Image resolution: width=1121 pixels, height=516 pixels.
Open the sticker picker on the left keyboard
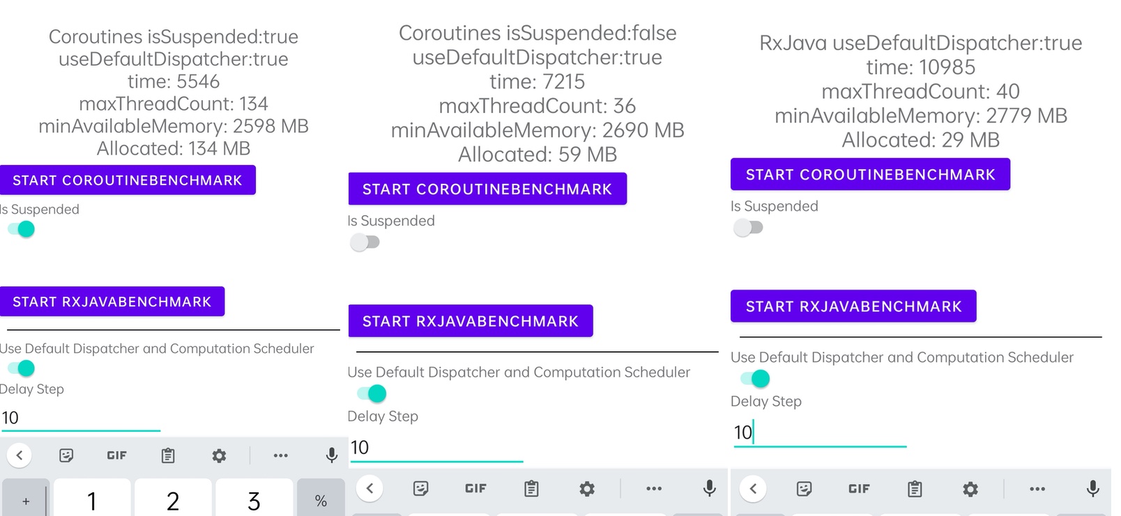click(66, 455)
